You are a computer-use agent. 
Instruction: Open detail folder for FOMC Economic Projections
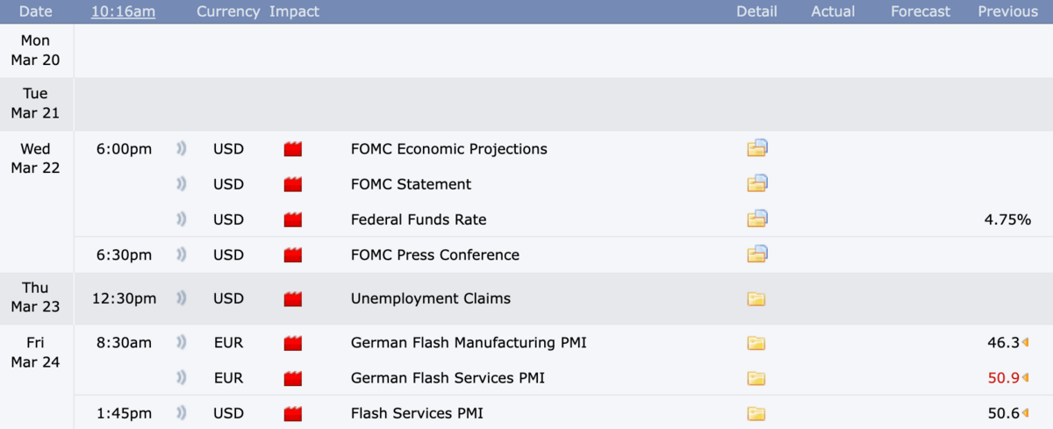click(x=756, y=148)
